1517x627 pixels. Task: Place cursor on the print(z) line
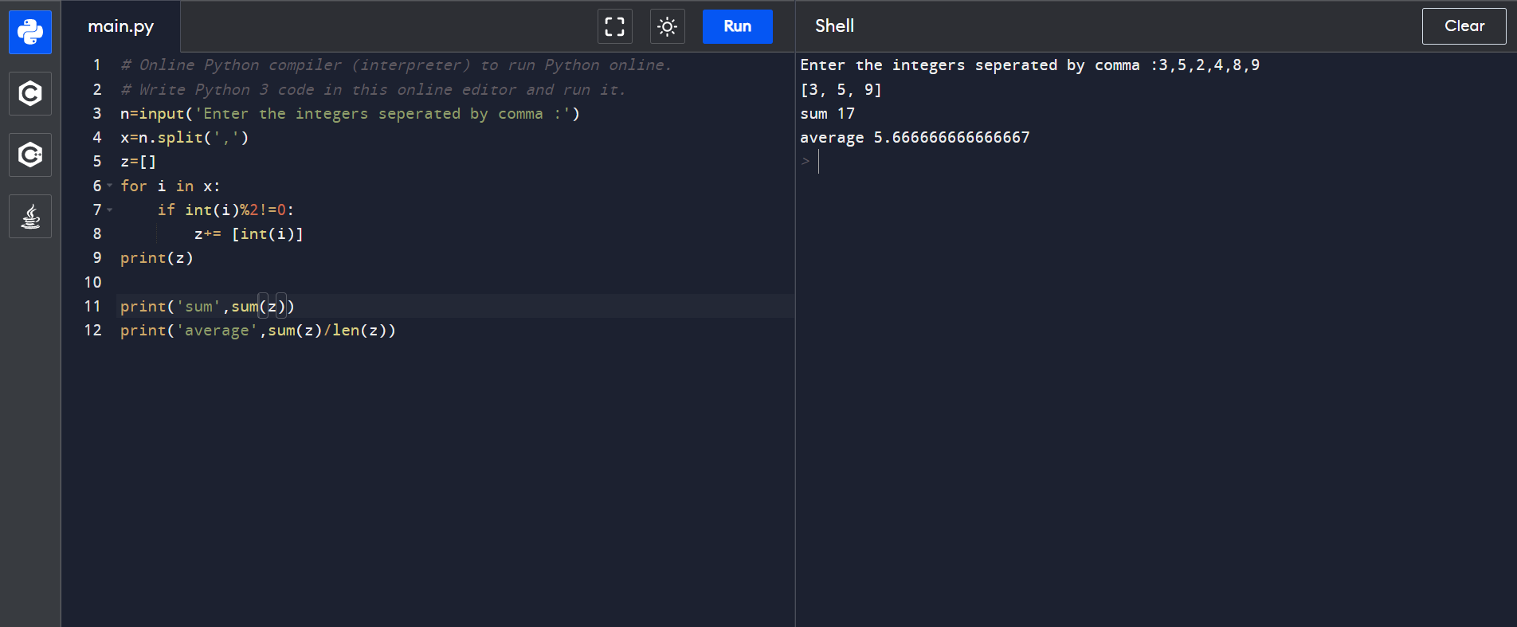(157, 258)
